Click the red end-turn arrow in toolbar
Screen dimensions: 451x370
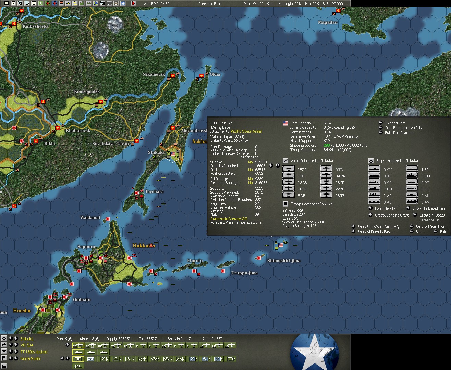click(133, 3)
